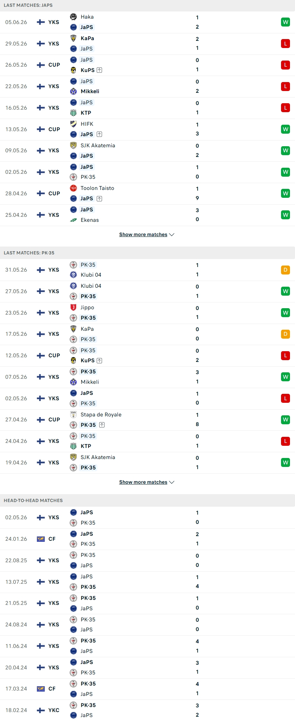Click the Ekenas team logo
This screenshot has height=721, width=295.
coord(73,220)
